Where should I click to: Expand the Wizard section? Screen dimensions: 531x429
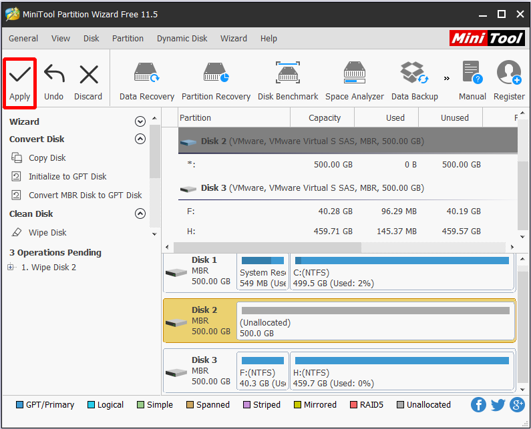click(140, 121)
